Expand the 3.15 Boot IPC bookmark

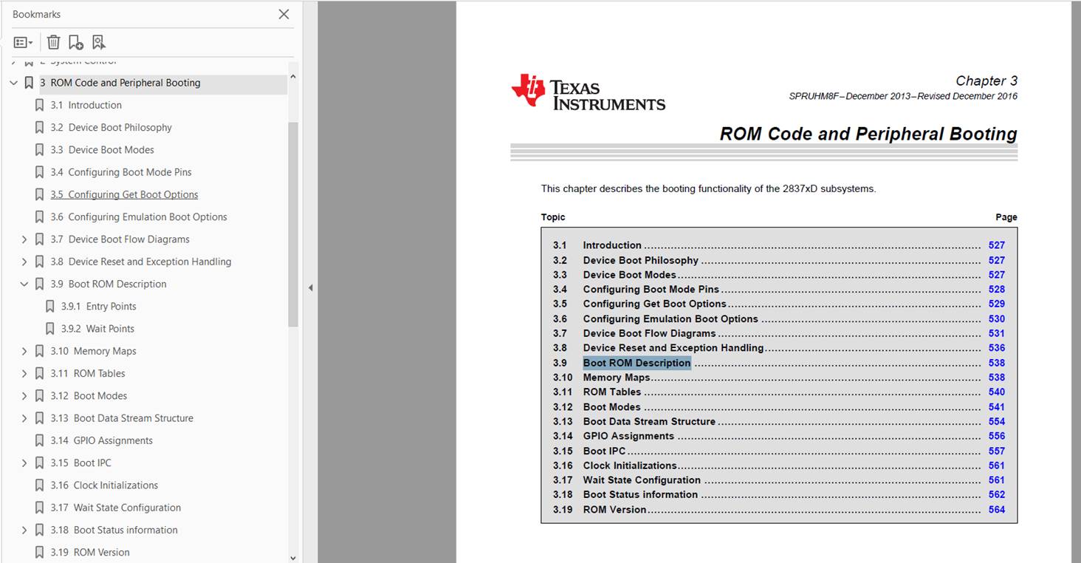(x=24, y=463)
